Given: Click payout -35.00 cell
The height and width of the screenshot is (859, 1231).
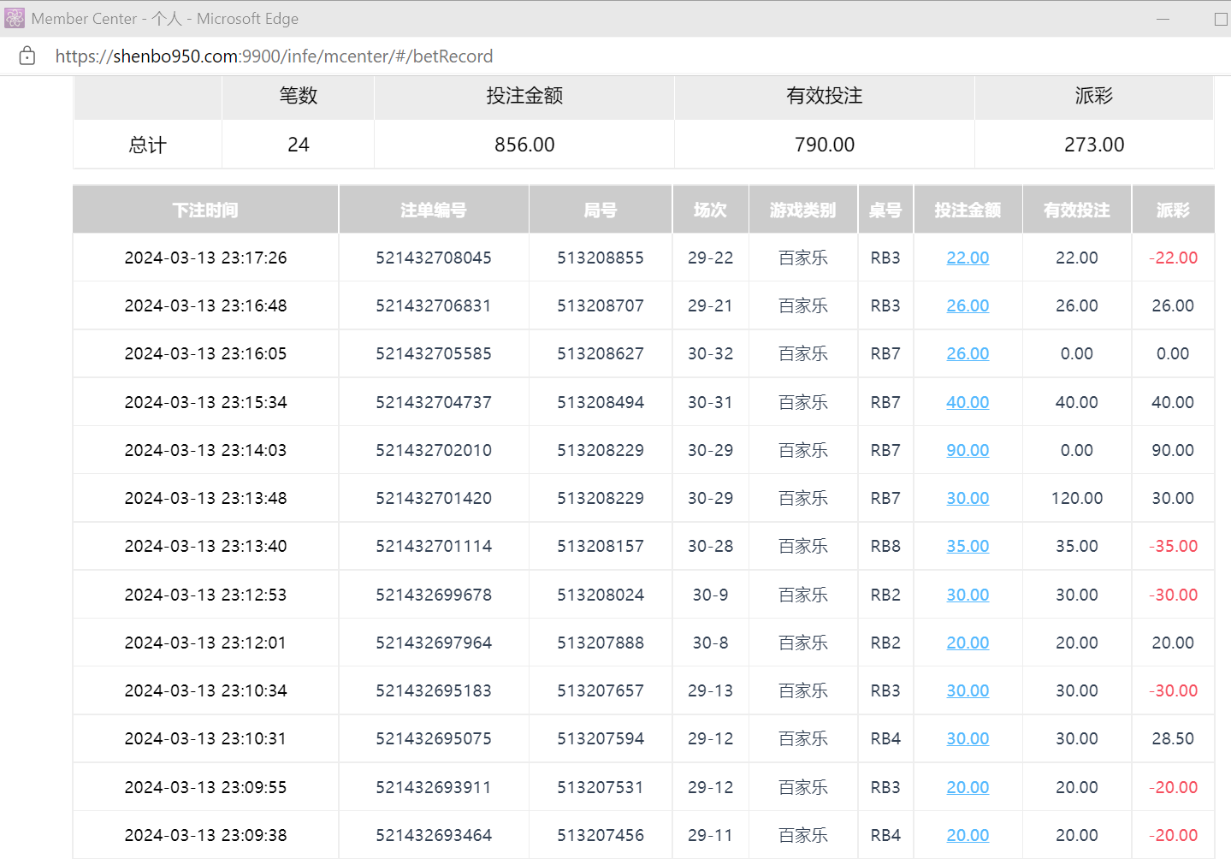Looking at the screenshot, I should (x=1173, y=546).
